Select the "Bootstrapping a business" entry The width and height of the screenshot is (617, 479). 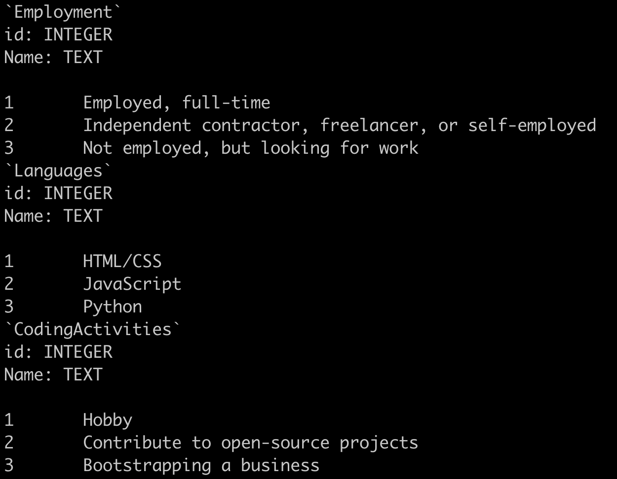coord(201,465)
